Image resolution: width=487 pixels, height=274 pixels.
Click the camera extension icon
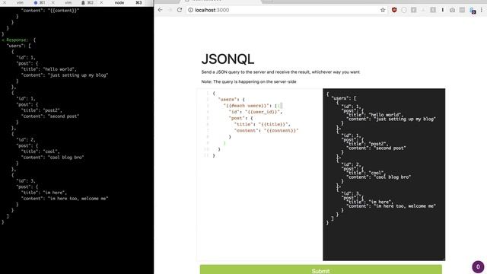(452, 10)
